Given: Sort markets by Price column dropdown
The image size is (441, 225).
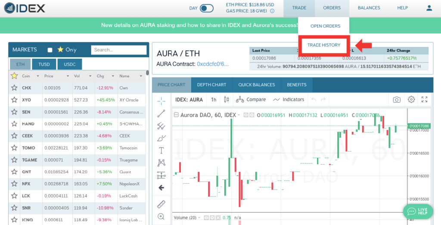Looking at the screenshot, I should [x=68, y=76].
